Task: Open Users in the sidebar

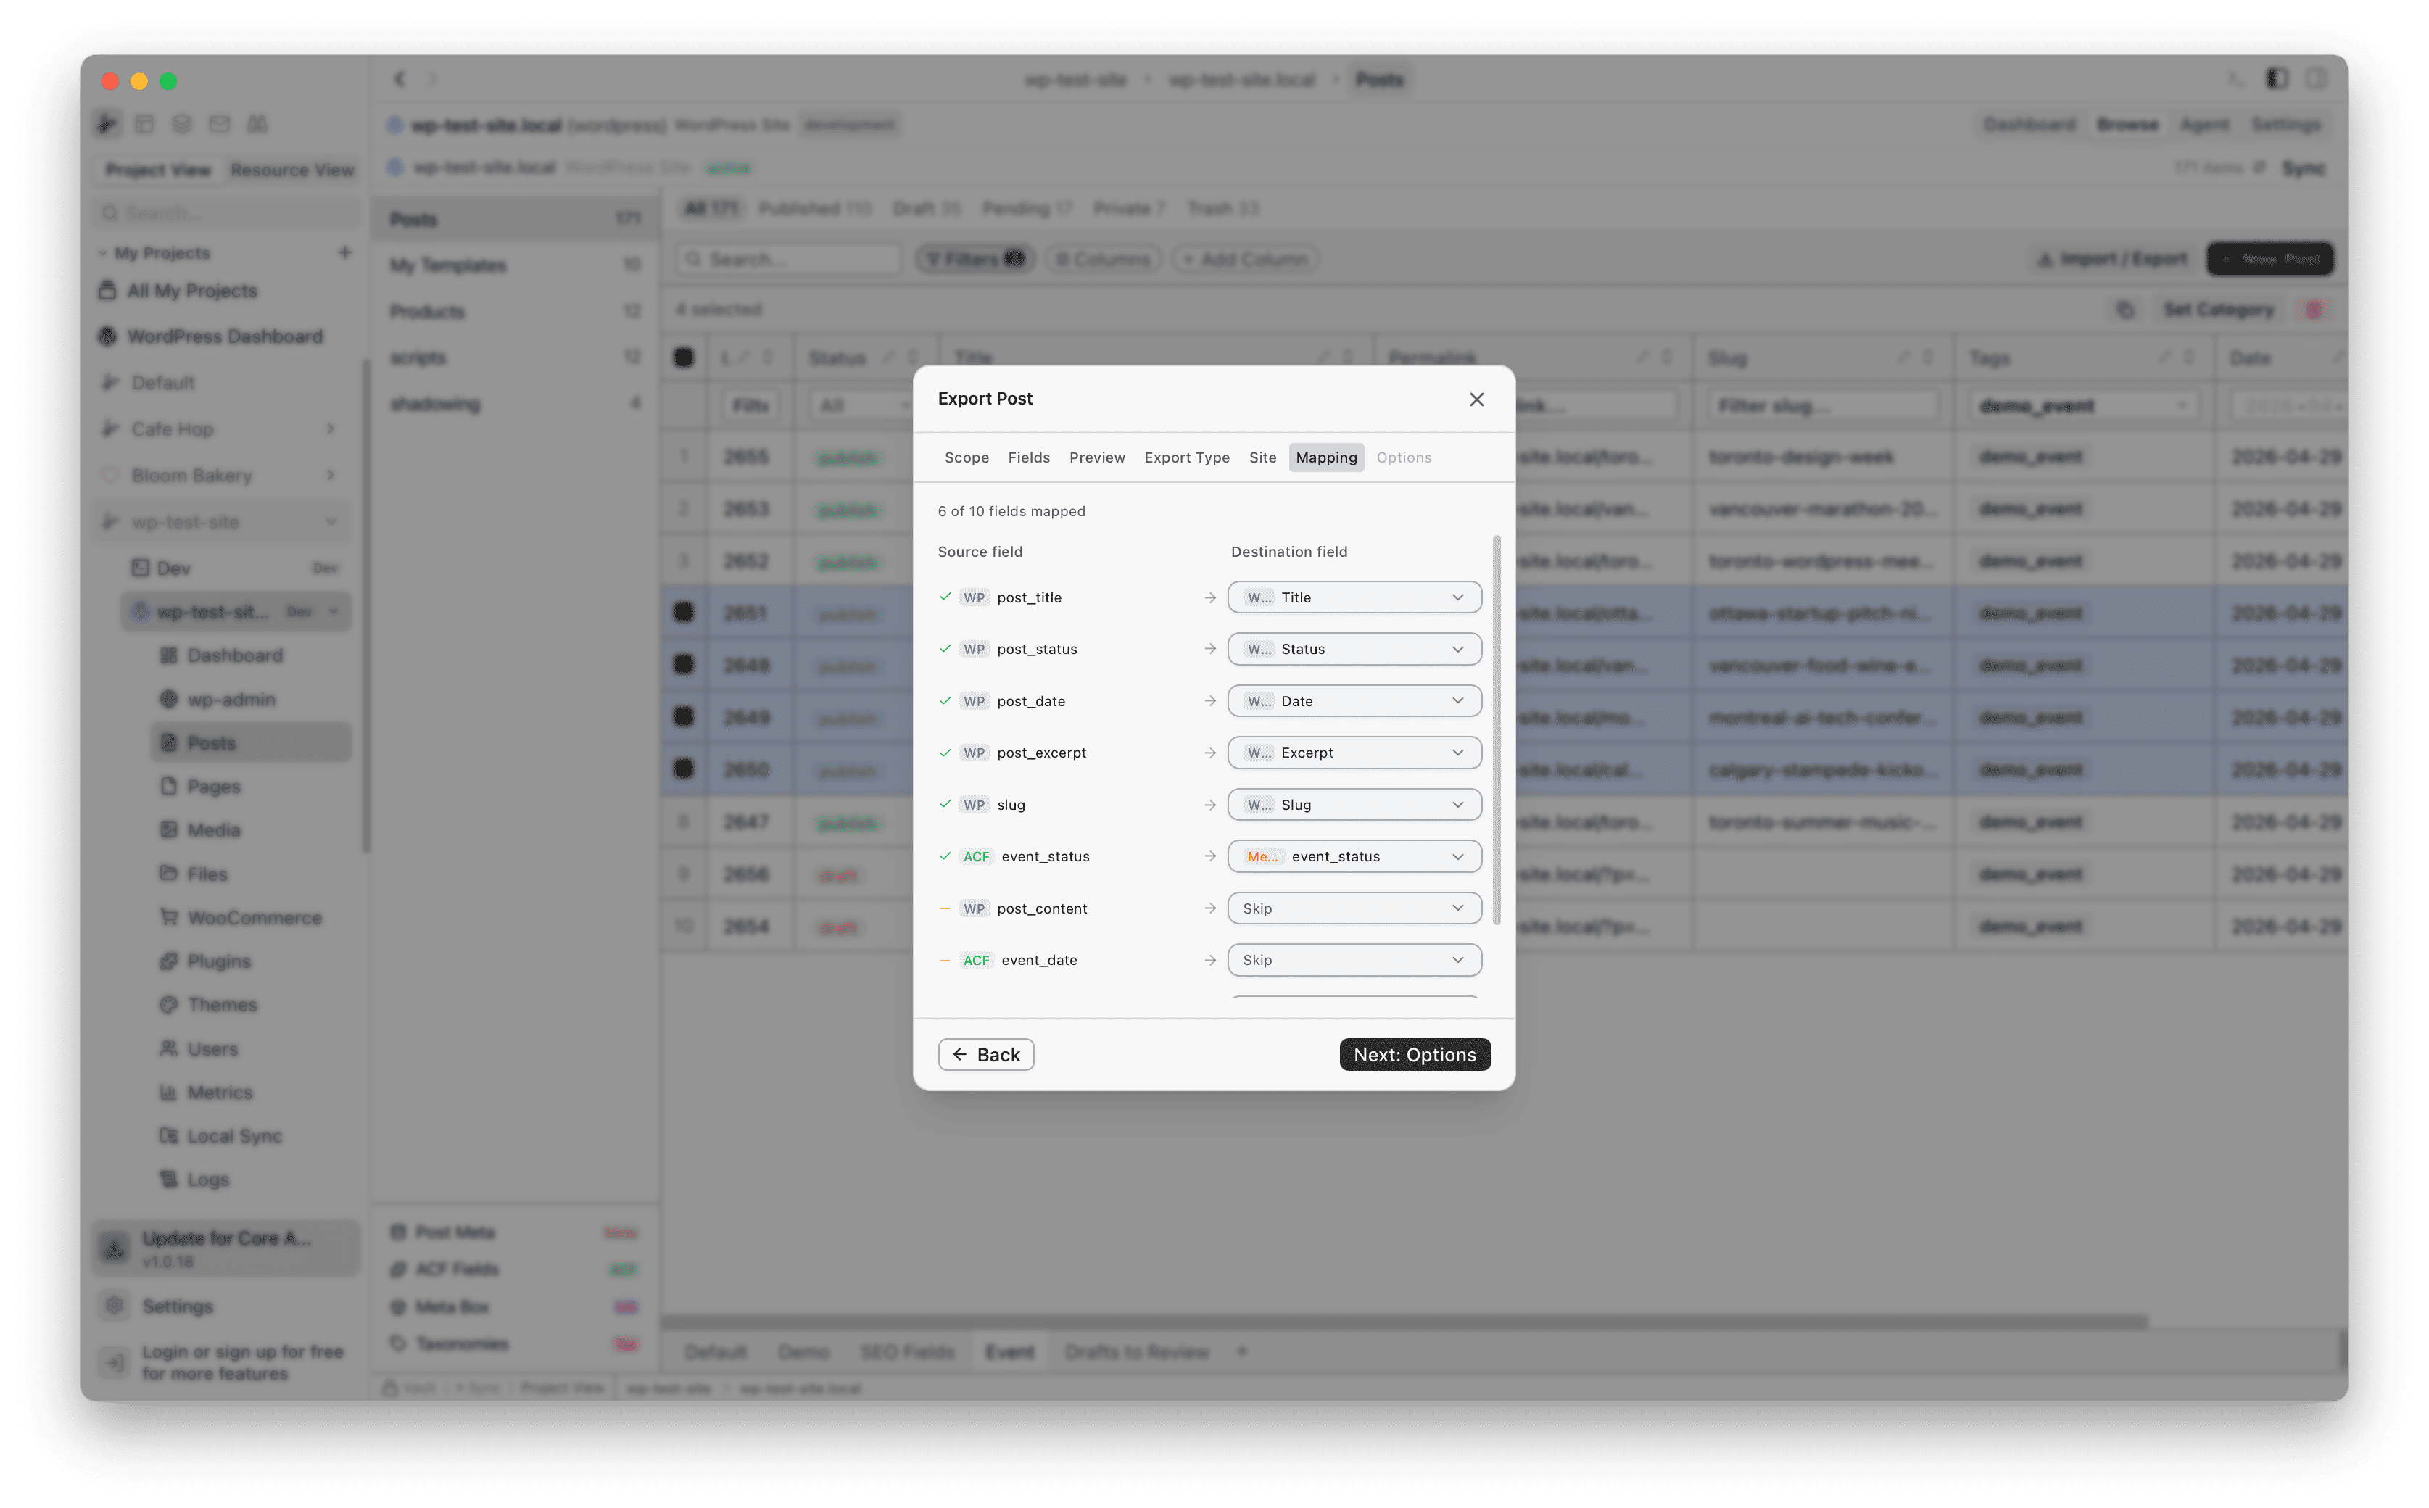Action: coord(212,1049)
